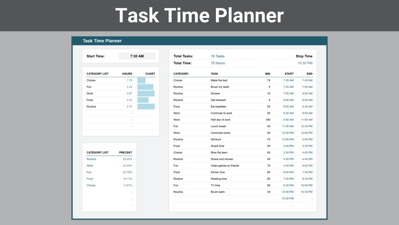Click the CATEGORY header in task table
Screen dimensions: 399x225
(181, 74)
